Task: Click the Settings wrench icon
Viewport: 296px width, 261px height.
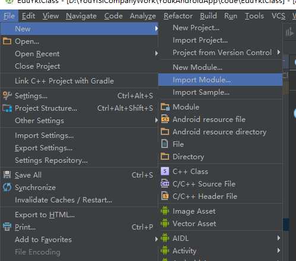Action: point(7,96)
